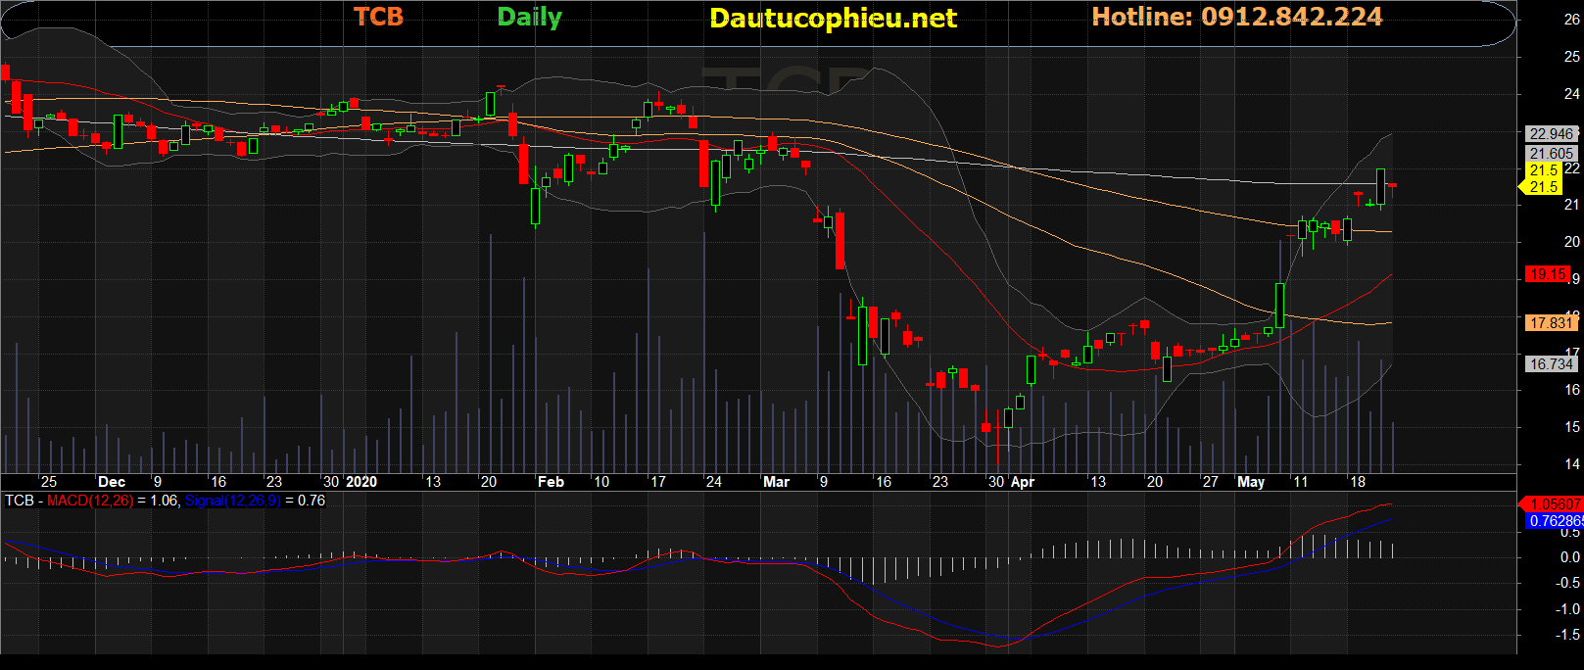Image resolution: width=1584 pixels, height=670 pixels.
Task: Click the Signal(12,26,9) indicator legend label
Action: (x=232, y=501)
